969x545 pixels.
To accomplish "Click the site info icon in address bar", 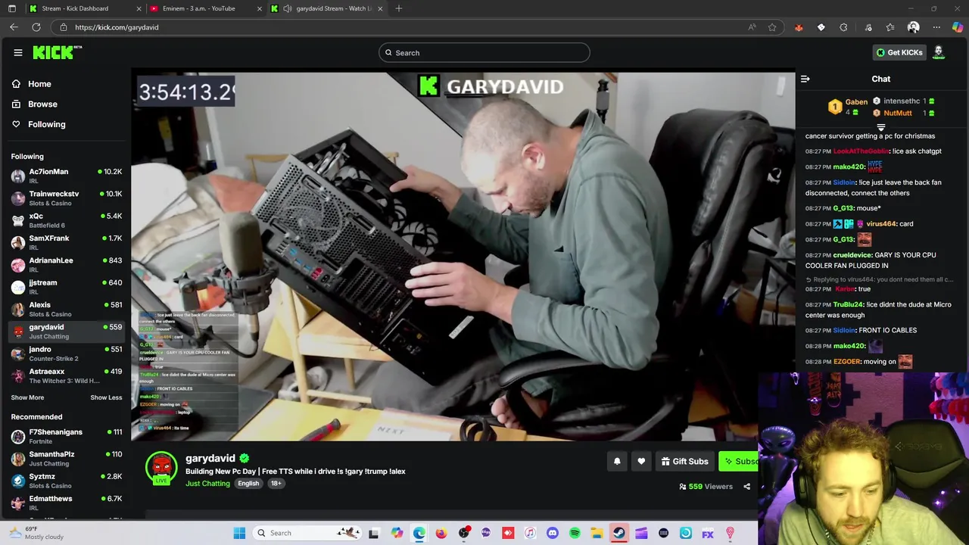I will [x=64, y=27].
